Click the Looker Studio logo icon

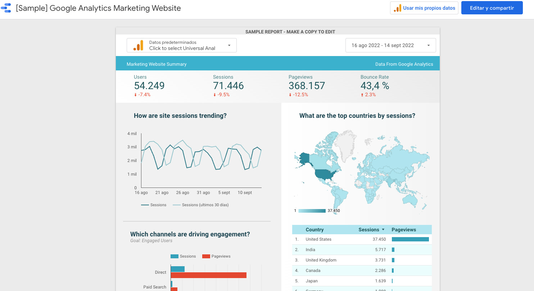[6, 8]
